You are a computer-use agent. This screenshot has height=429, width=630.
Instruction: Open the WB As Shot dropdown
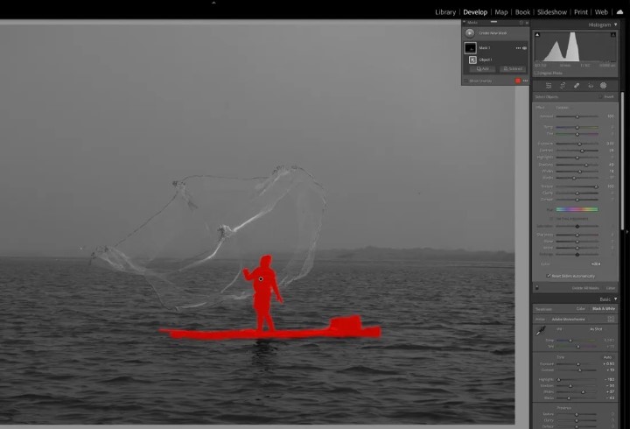(x=596, y=329)
